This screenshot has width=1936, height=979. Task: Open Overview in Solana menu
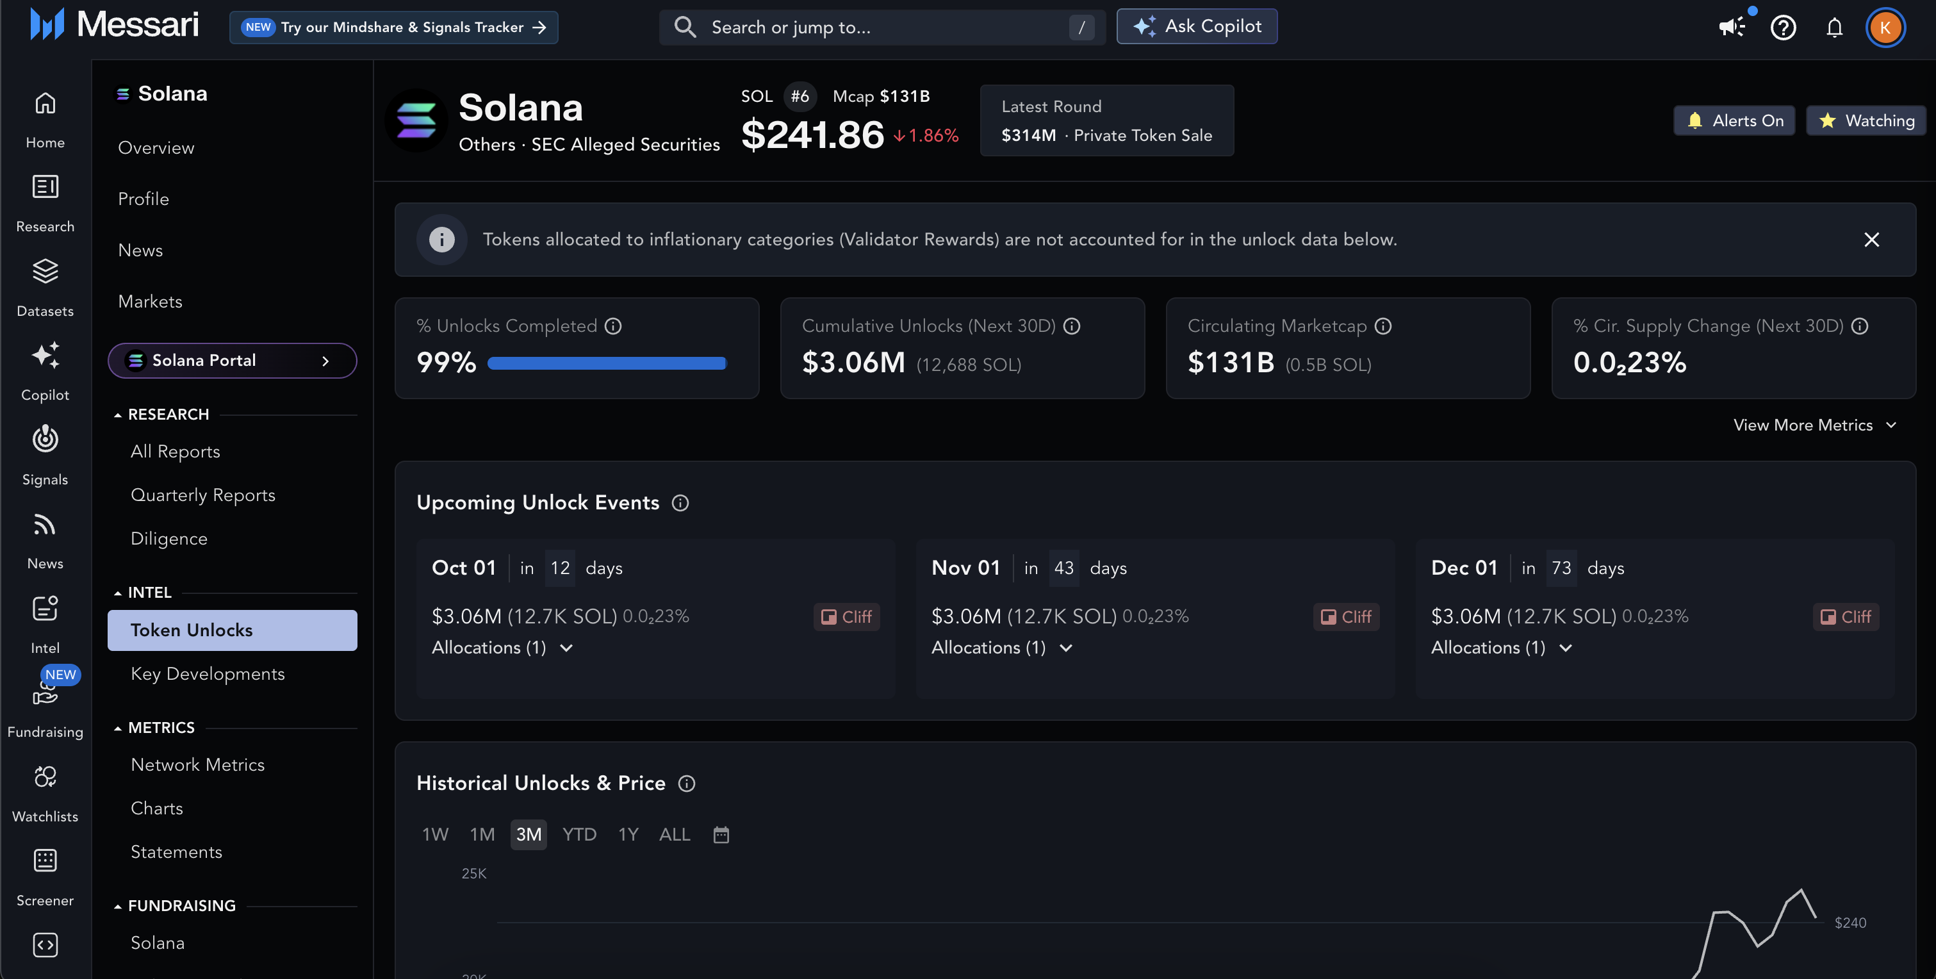click(x=156, y=148)
